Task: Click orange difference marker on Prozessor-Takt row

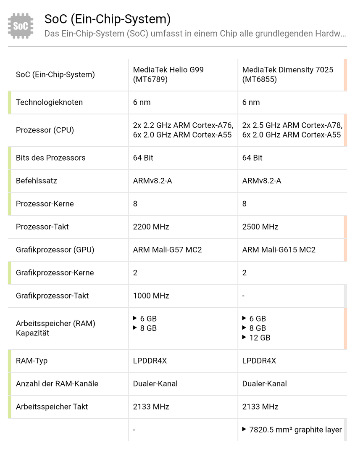Action: pos(345,227)
